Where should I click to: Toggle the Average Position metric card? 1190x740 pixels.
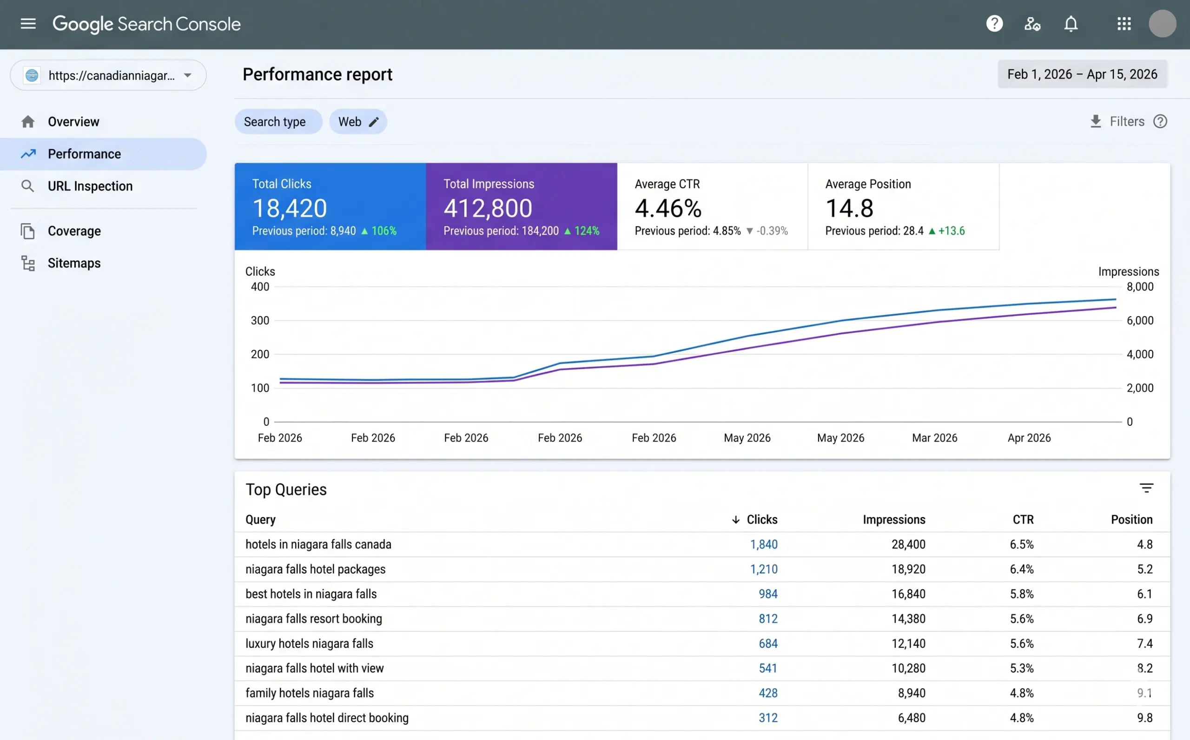[903, 206]
